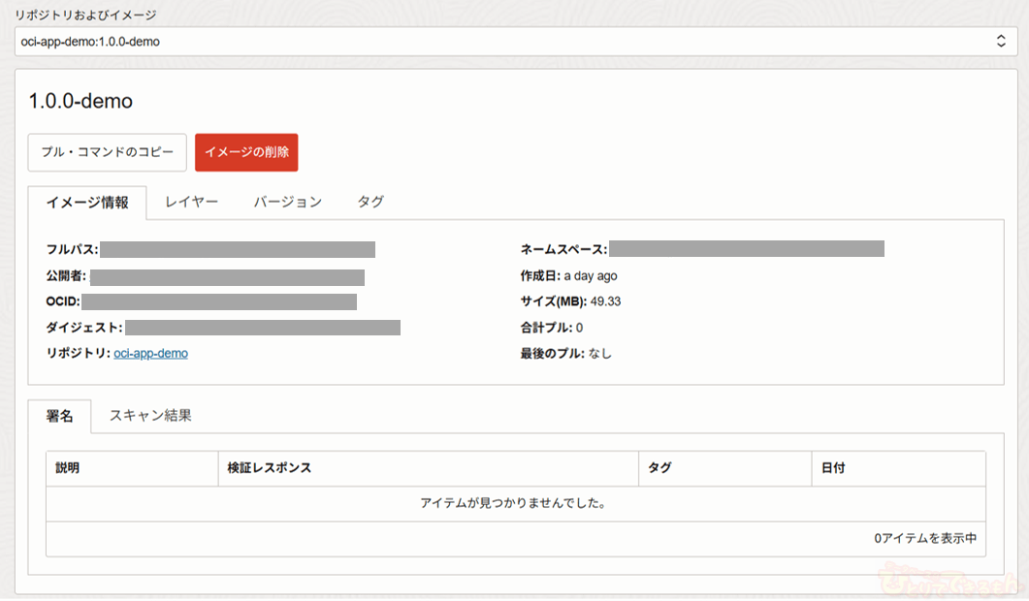
Task: Go to the タグ tab beside バージョン
Action: tap(370, 202)
